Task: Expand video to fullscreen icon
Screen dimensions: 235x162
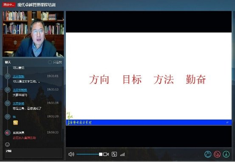Action: pyautogui.click(x=114, y=154)
